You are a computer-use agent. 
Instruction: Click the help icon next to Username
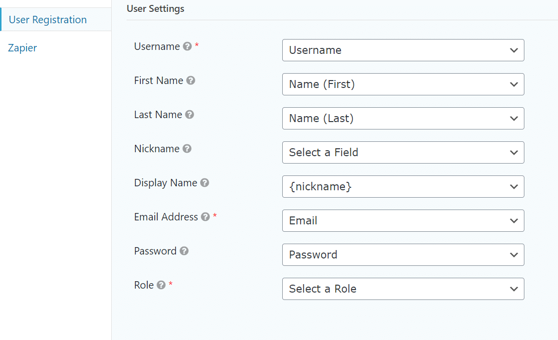tap(187, 46)
